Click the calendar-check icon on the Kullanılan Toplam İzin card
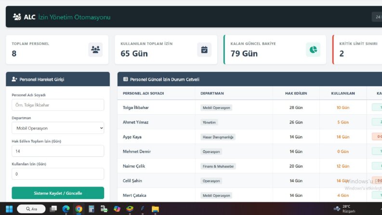Viewport: 382px width, 215px height. coord(204,50)
